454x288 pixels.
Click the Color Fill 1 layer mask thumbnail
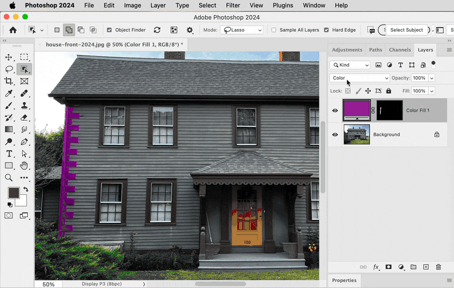(x=389, y=111)
